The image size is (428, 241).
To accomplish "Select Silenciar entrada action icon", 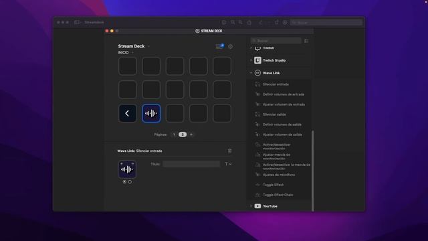I will click(x=257, y=84).
